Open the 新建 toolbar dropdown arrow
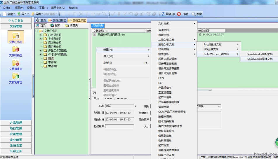 pyautogui.click(x=14, y=14)
